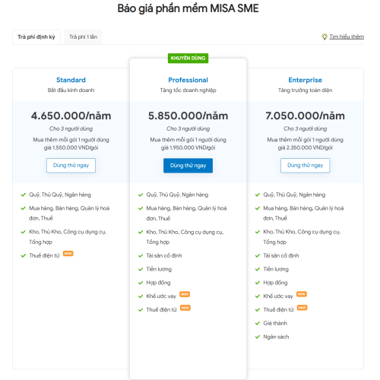
Task: Click 'Thuế điện tử' text in Standard list
Action: pyautogui.click(x=44, y=255)
